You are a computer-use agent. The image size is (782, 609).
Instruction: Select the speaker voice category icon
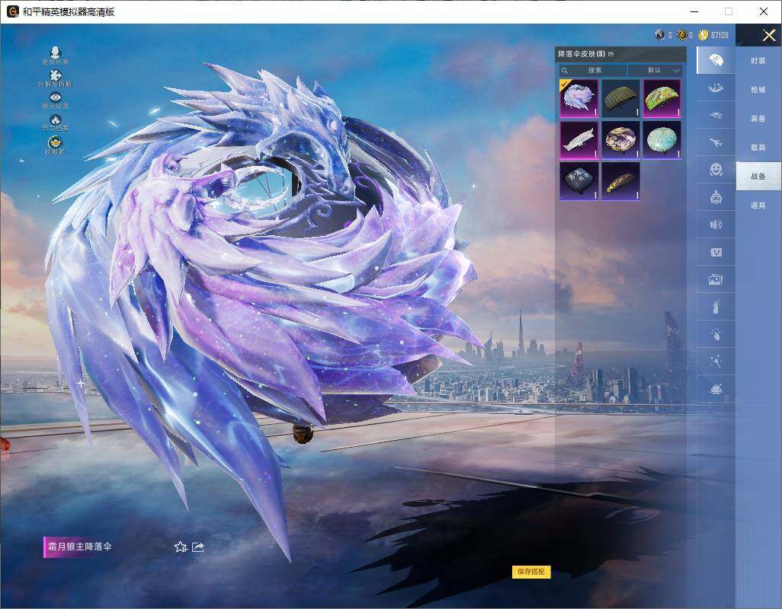coord(716,225)
